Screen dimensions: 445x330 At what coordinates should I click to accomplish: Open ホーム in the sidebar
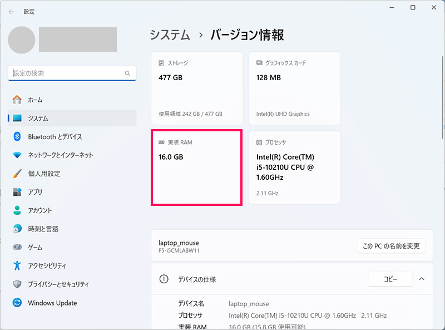click(72, 100)
